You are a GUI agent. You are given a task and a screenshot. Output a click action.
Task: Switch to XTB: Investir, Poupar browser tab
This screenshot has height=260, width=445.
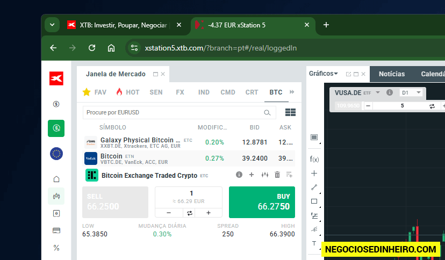[x=124, y=25]
